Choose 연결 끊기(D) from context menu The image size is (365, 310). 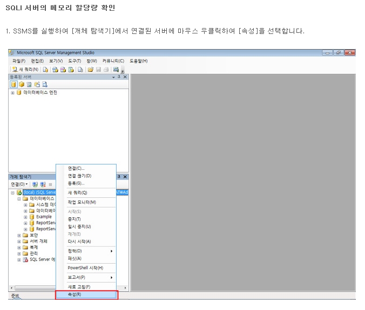point(86,176)
